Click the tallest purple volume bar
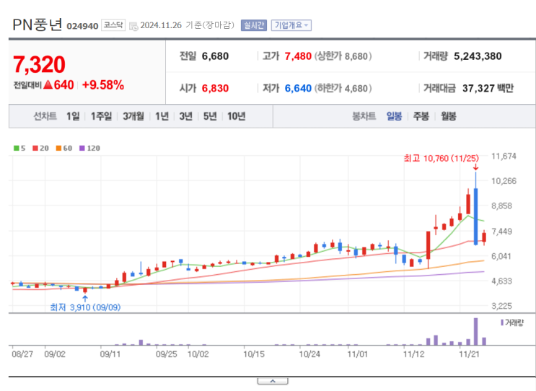536x391 pixels. [x=475, y=332]
